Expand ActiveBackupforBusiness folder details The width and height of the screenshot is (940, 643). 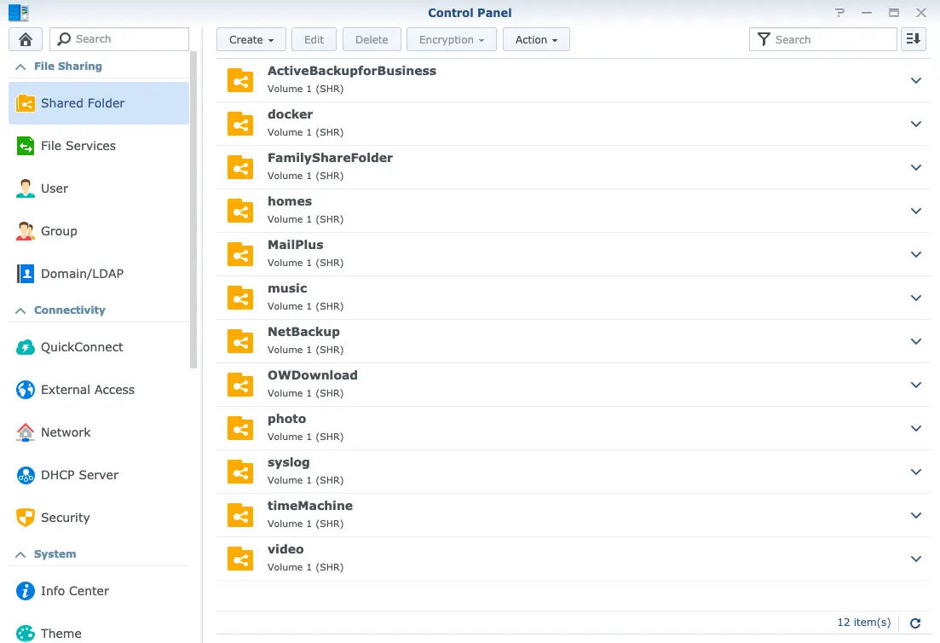pos(916,80)
